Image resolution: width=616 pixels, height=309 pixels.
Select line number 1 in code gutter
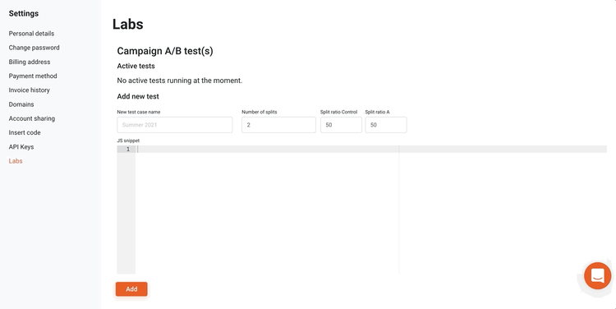(x=127, y=149)
